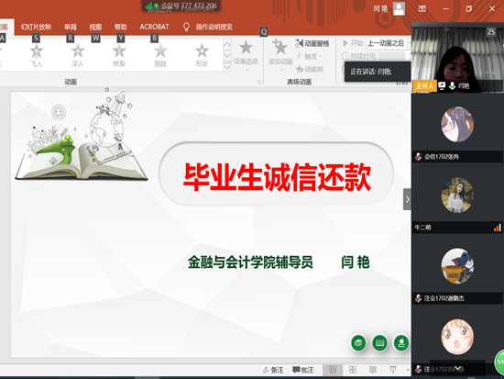Screen dimensions: 504x379
Task: Open the Start (开始) timing dropdown
Action: click(x=389, y=43)
